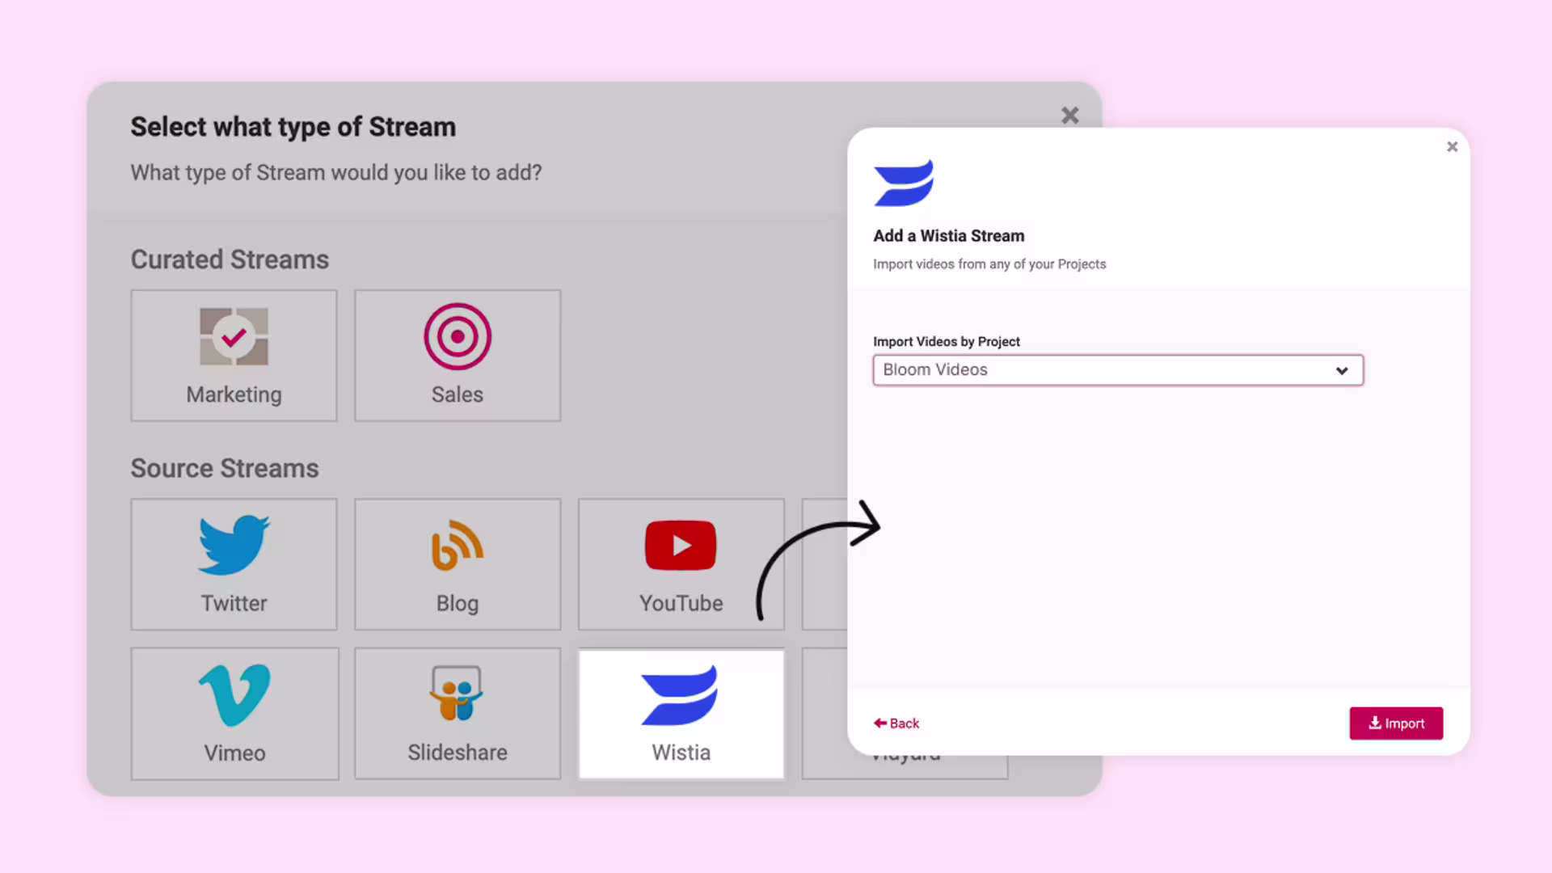Click the dropdown chevron next to Bloom Videos
Viewport: 1552px width, 873px height.
1342,371
